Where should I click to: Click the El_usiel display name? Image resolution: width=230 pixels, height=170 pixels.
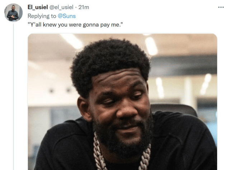38,7
